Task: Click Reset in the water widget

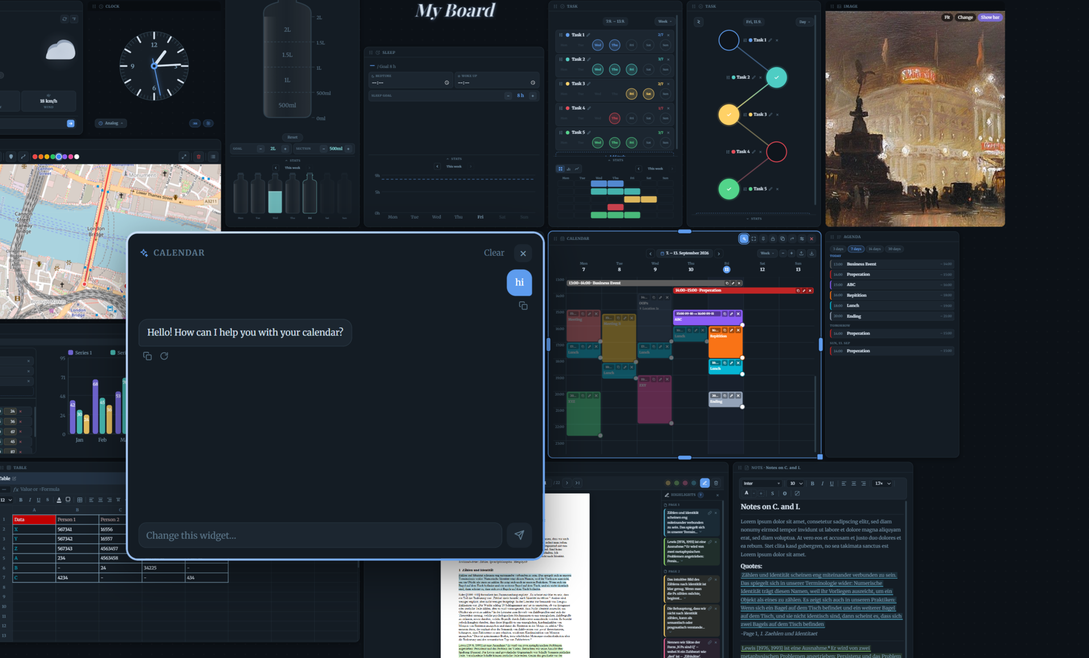Action: [x=292, y=137]
